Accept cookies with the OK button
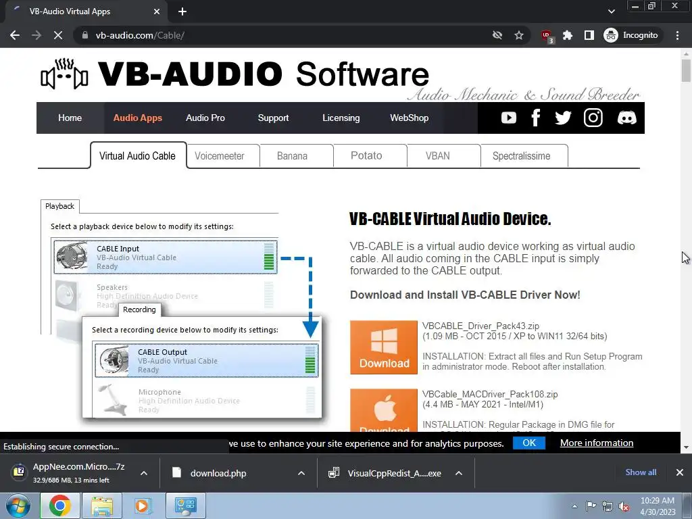The image size is (692, 519). 528,443
